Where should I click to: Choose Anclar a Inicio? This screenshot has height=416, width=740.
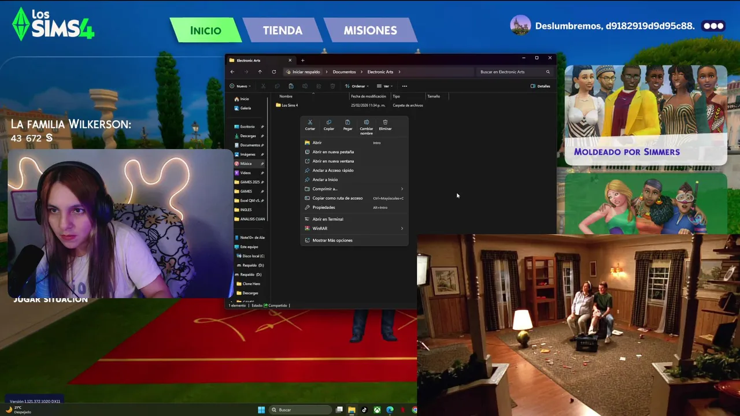coord(354,180)
